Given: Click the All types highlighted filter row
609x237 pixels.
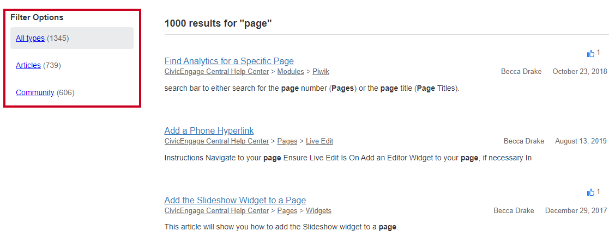Looking at the screenshot, I should tap(72, 38).
